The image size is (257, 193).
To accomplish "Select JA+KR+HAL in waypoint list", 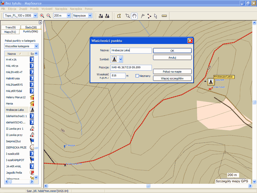I will [14, 166].
